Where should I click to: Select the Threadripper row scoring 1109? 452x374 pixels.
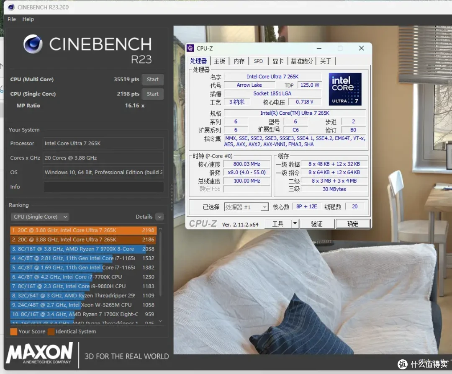pyautogui.click(x=83, y=296)
